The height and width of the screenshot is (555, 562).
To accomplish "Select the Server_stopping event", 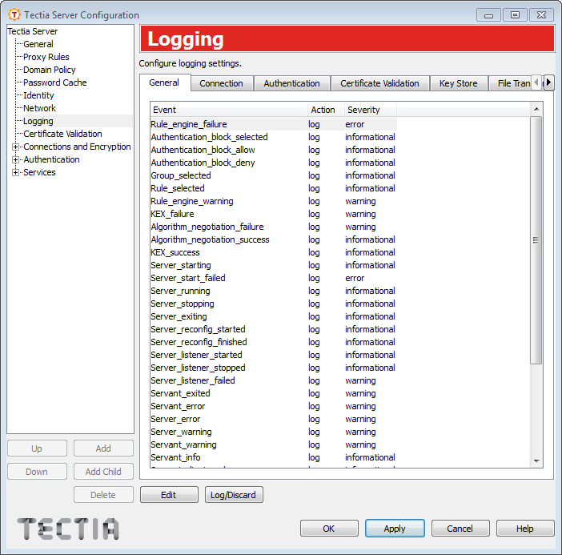I will coord(274,304).
